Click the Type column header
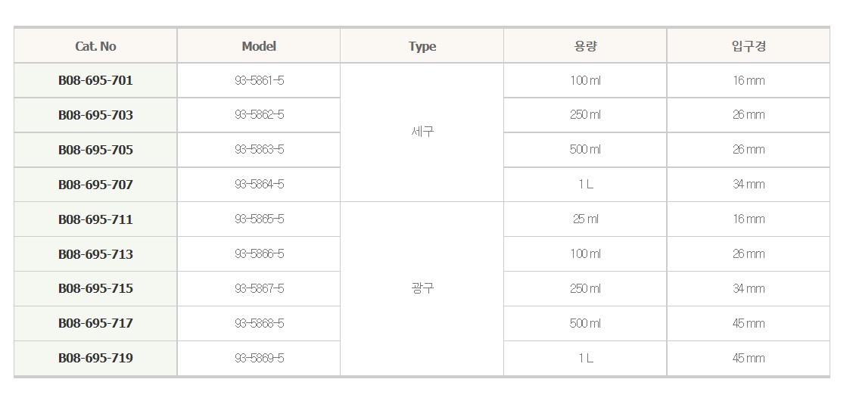This screenshot has height=401, width=853. 422,46
